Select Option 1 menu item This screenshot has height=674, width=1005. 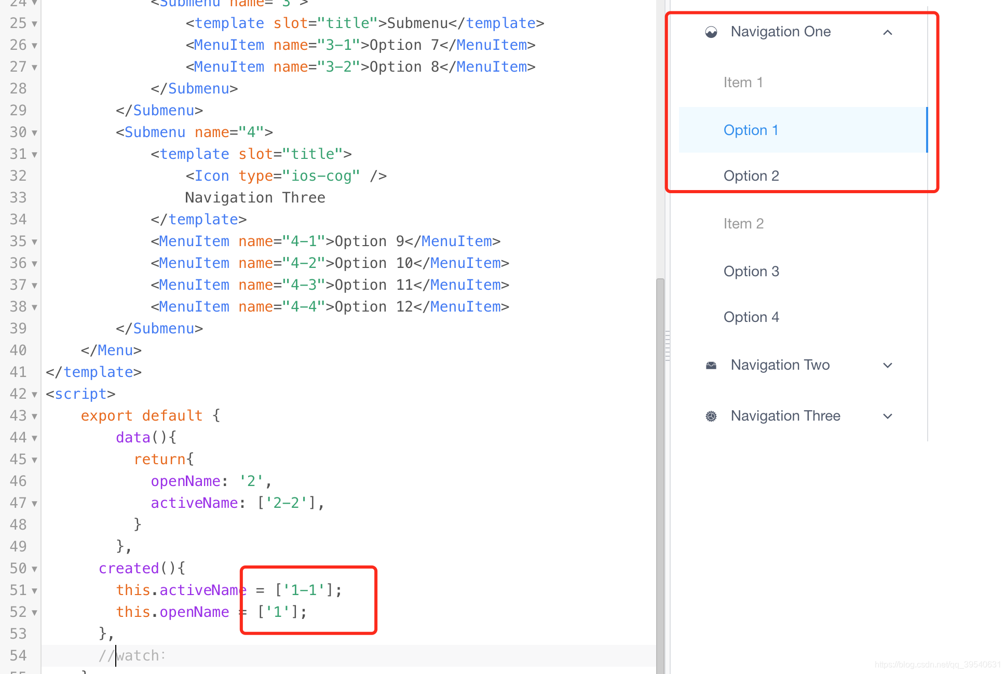pos(751,130)
